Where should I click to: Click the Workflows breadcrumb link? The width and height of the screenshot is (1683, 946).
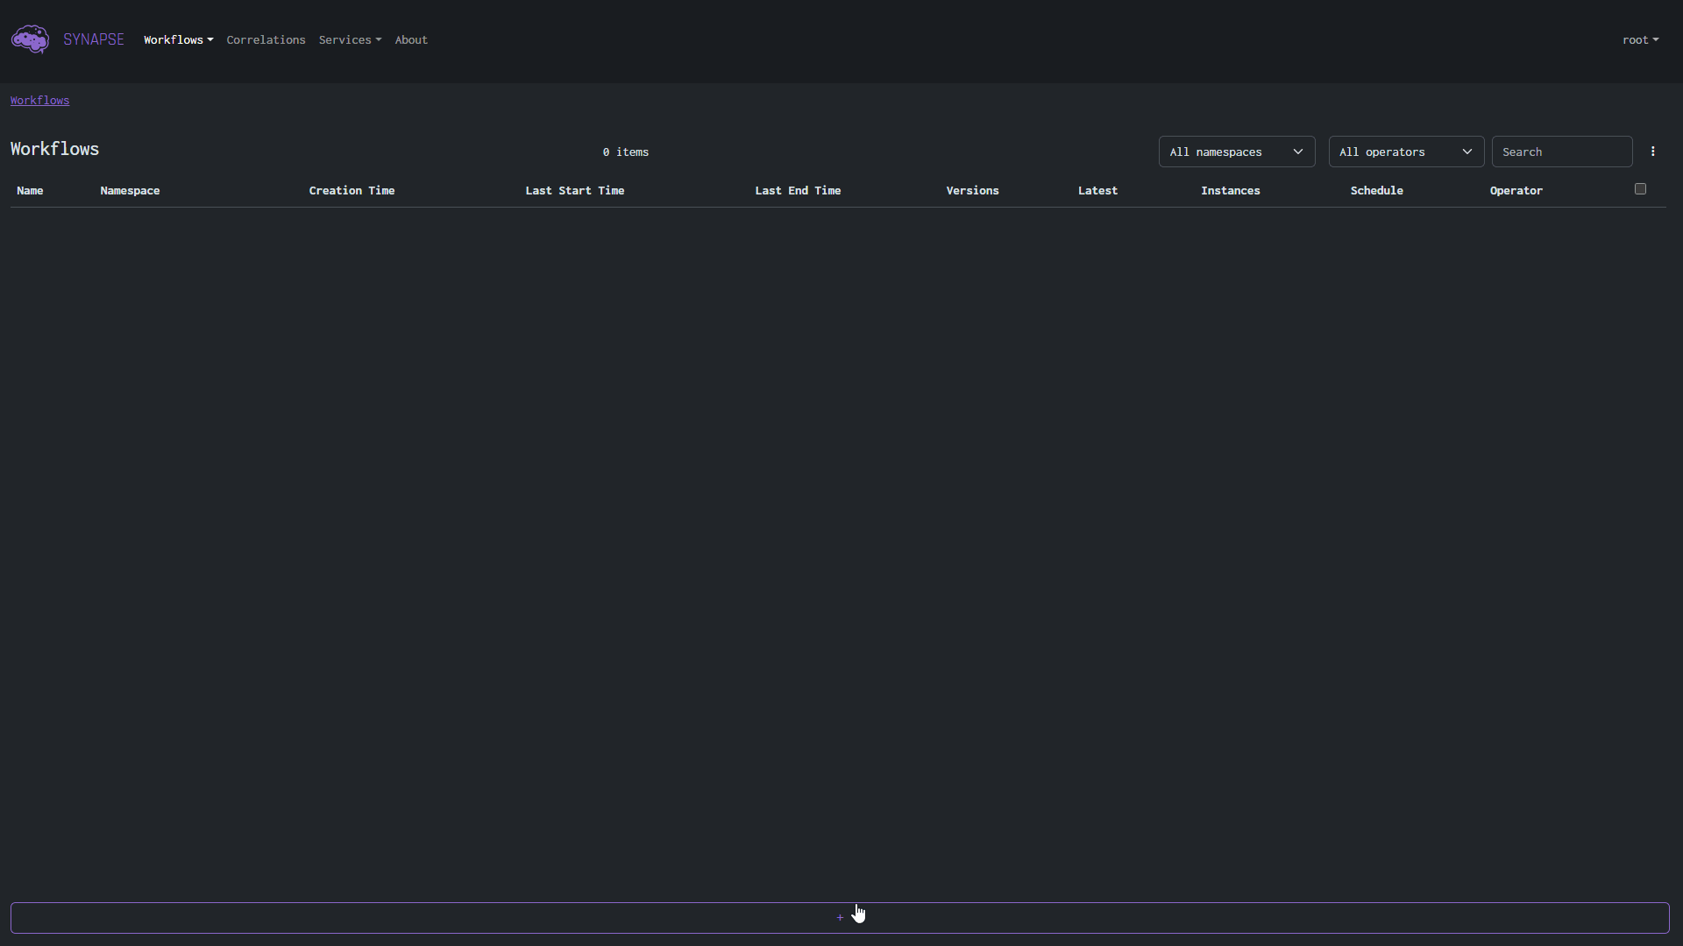coord(39,100)
